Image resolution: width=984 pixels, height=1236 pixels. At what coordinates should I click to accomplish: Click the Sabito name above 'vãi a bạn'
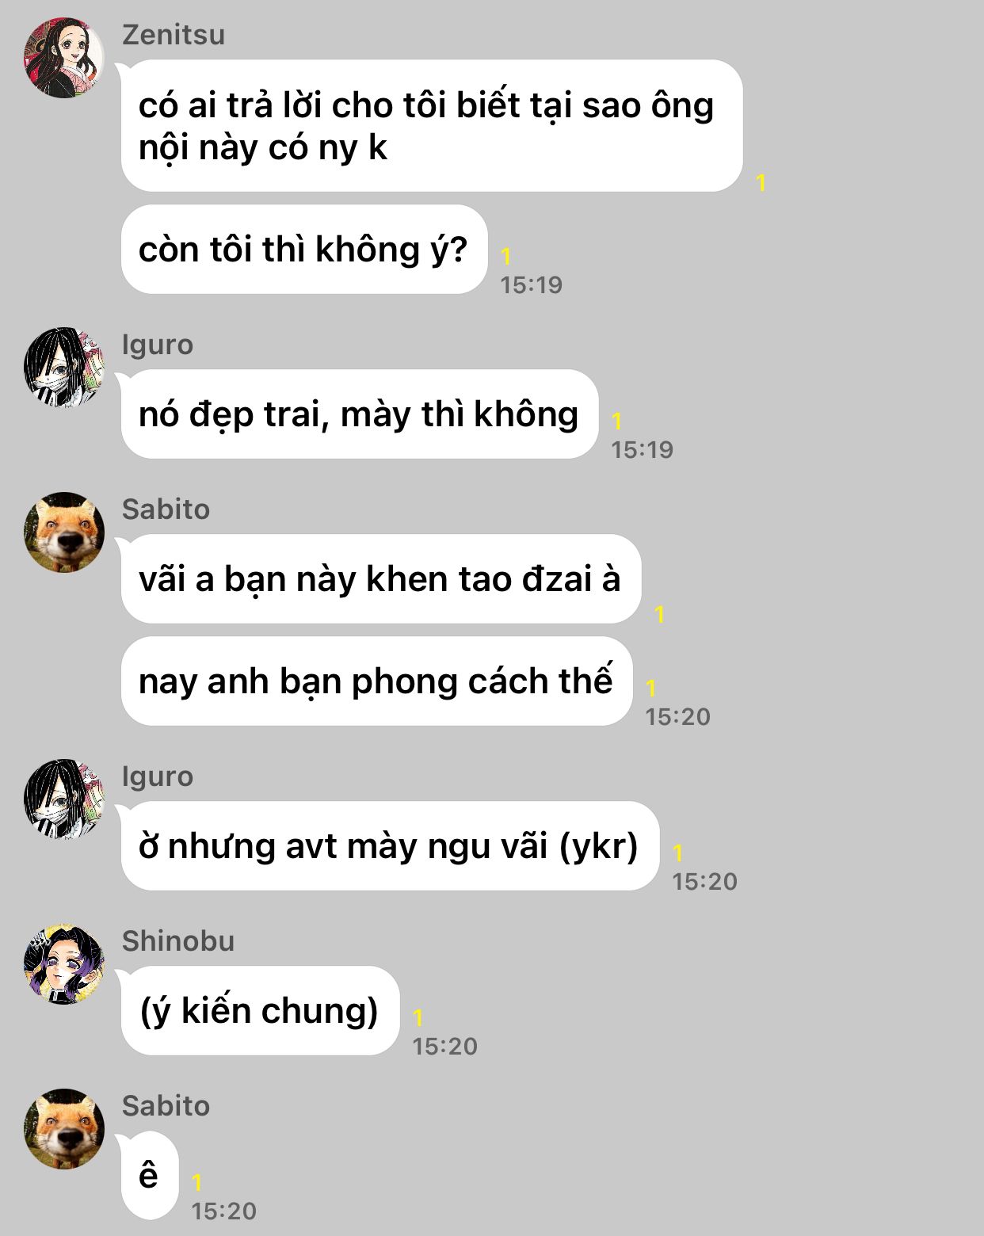tap(166, 509)
